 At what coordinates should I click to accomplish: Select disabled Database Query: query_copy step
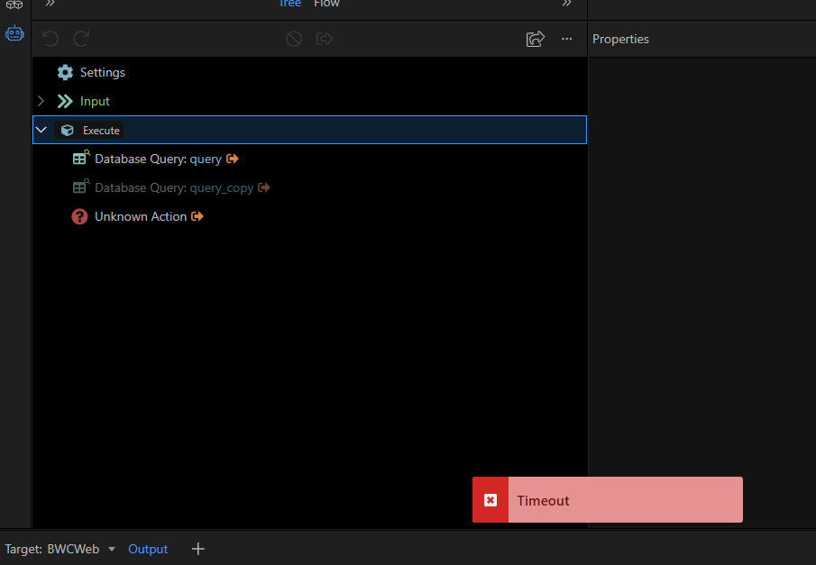(174, 187)
